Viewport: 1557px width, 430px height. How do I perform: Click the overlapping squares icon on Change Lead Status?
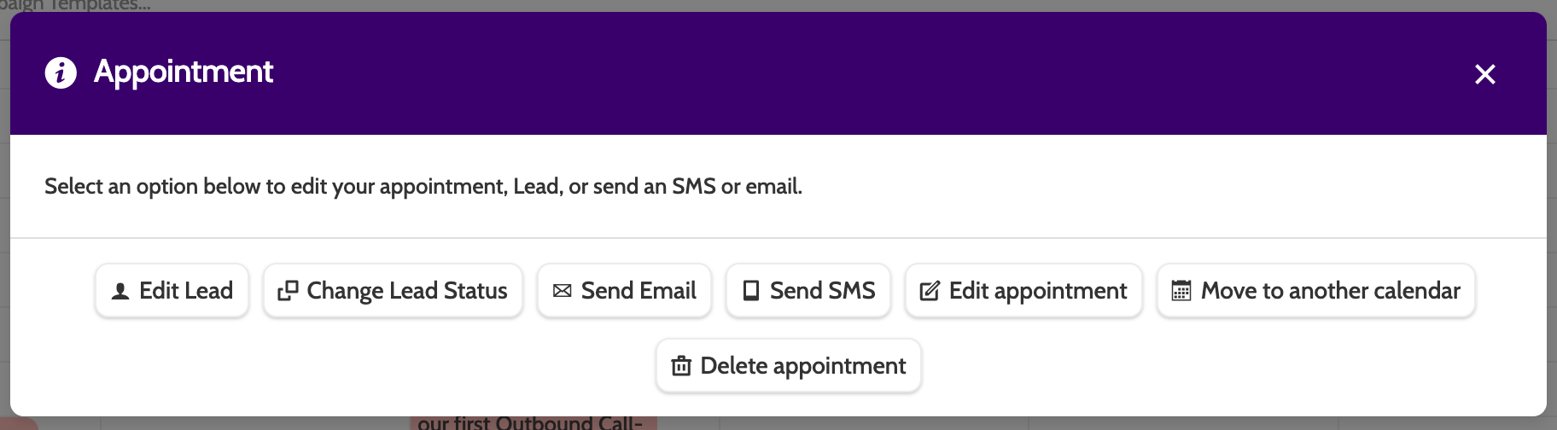[288, 292]
